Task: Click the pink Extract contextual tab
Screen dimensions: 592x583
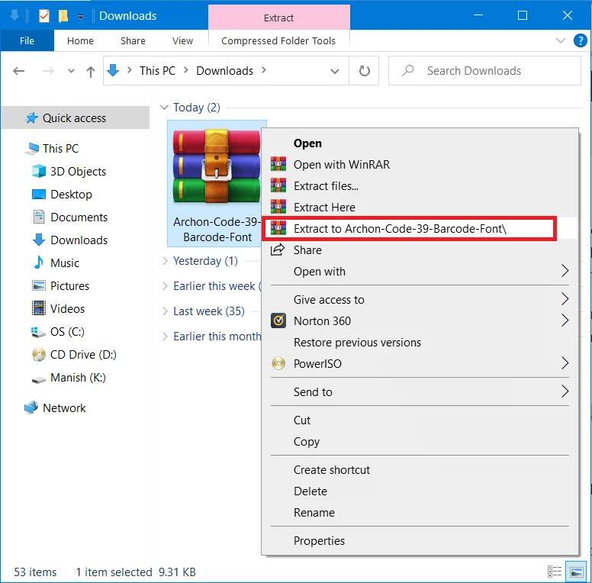Action: pyautogui.click(x=278, y=18)
